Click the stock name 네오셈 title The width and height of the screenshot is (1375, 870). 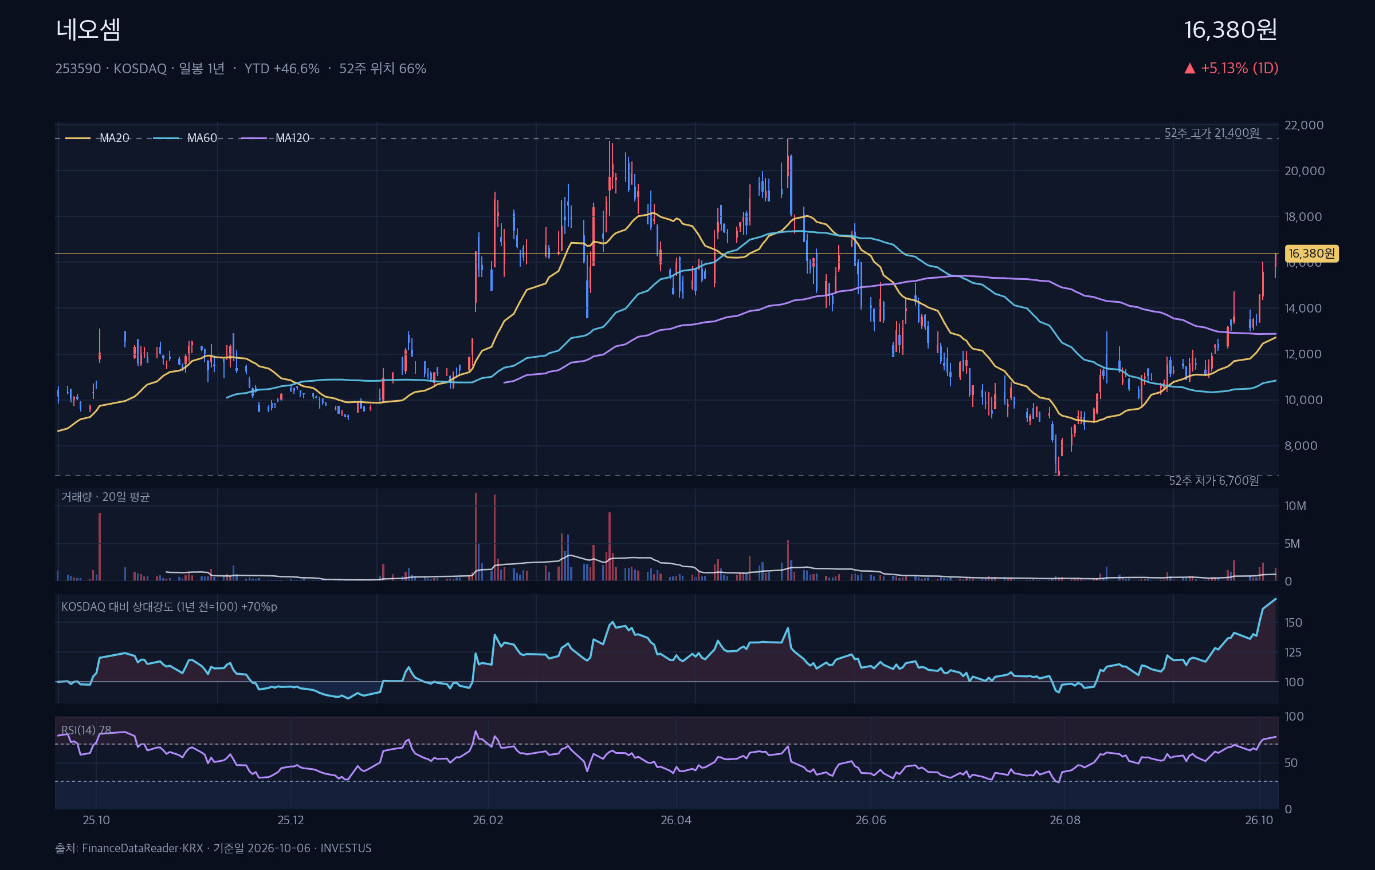[x=88, y=30]
